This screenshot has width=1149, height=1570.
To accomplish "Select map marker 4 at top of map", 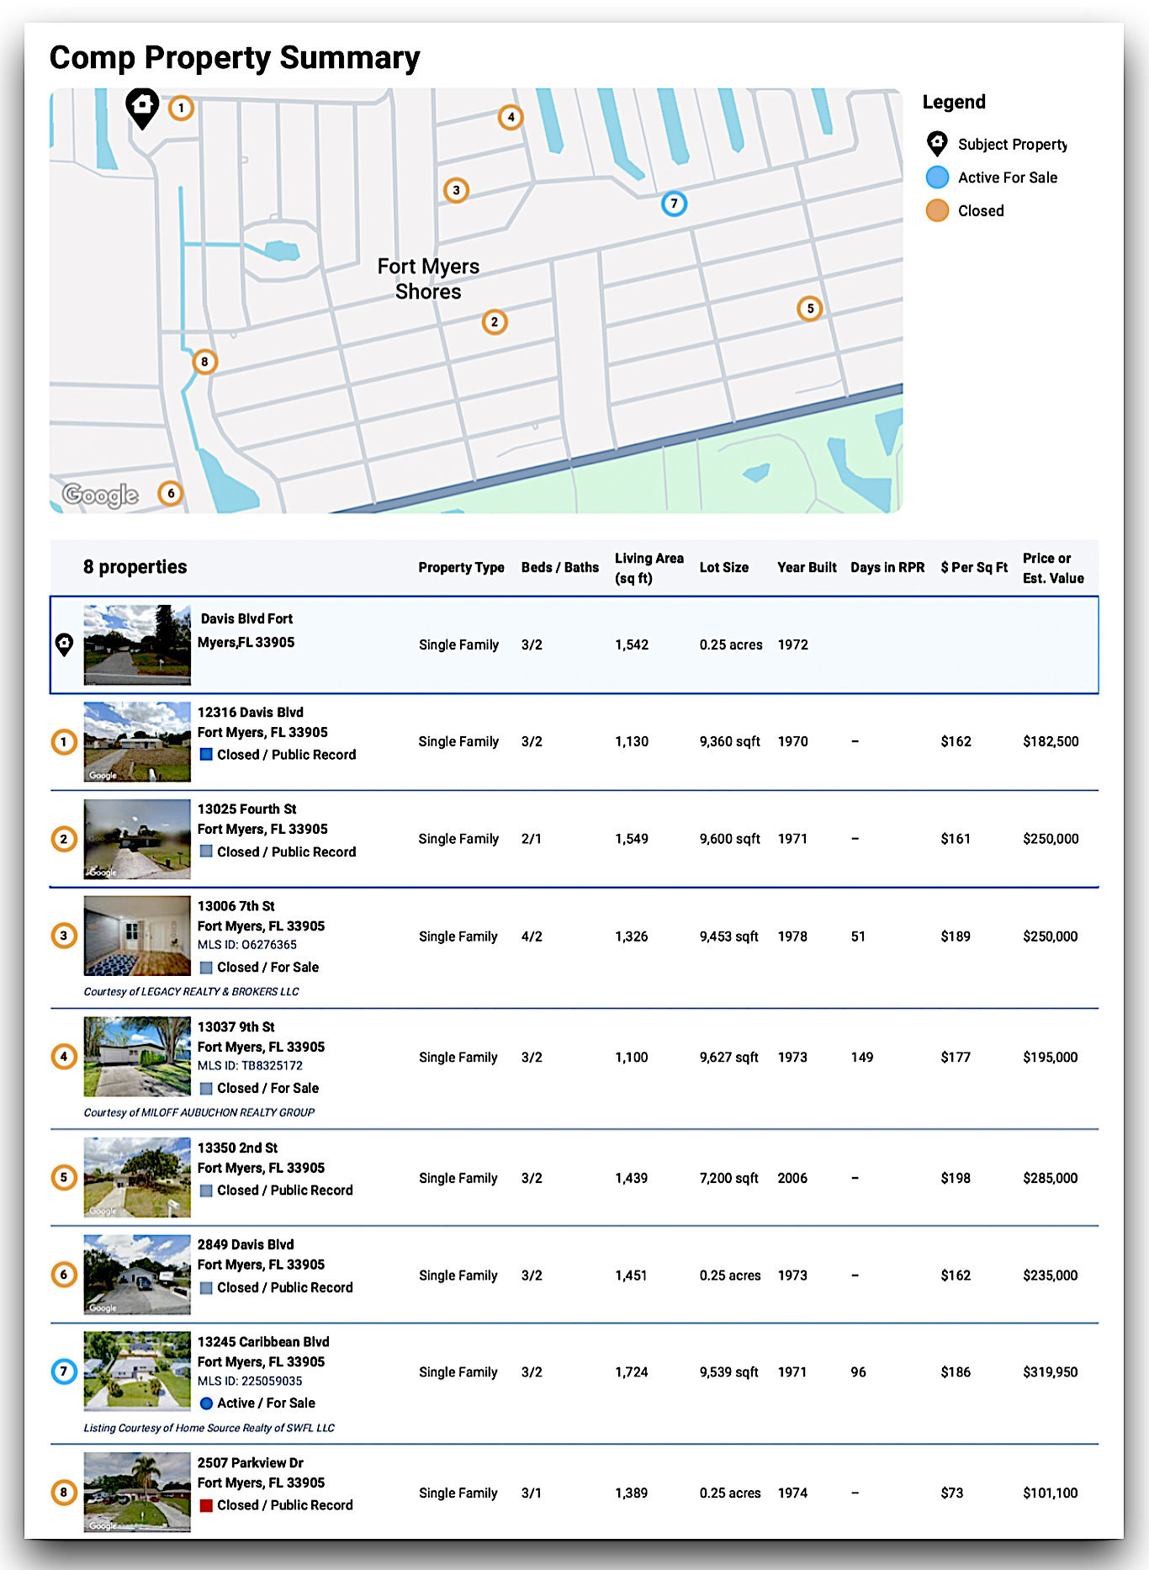I will coord(511,117).
